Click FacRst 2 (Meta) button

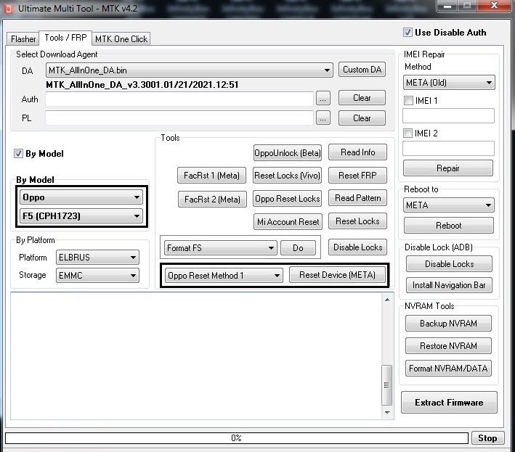(x=212, y=200)
